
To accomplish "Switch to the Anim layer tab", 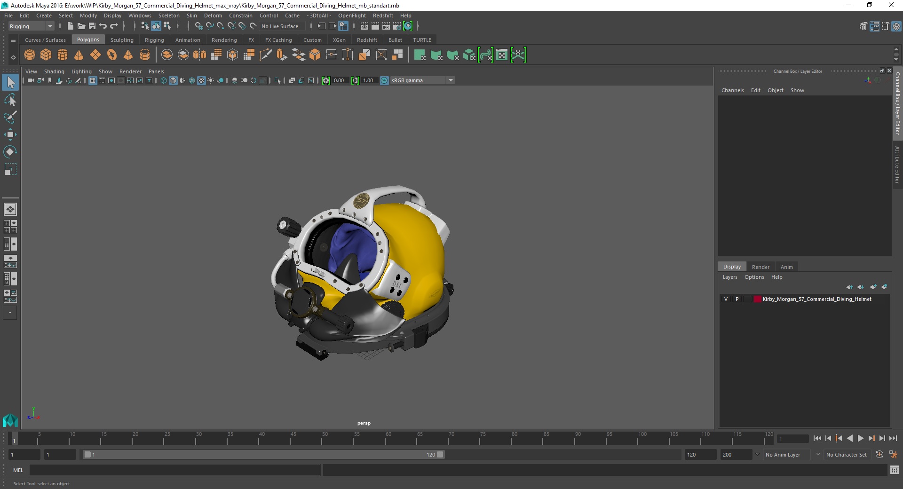I will click(786, 267).
